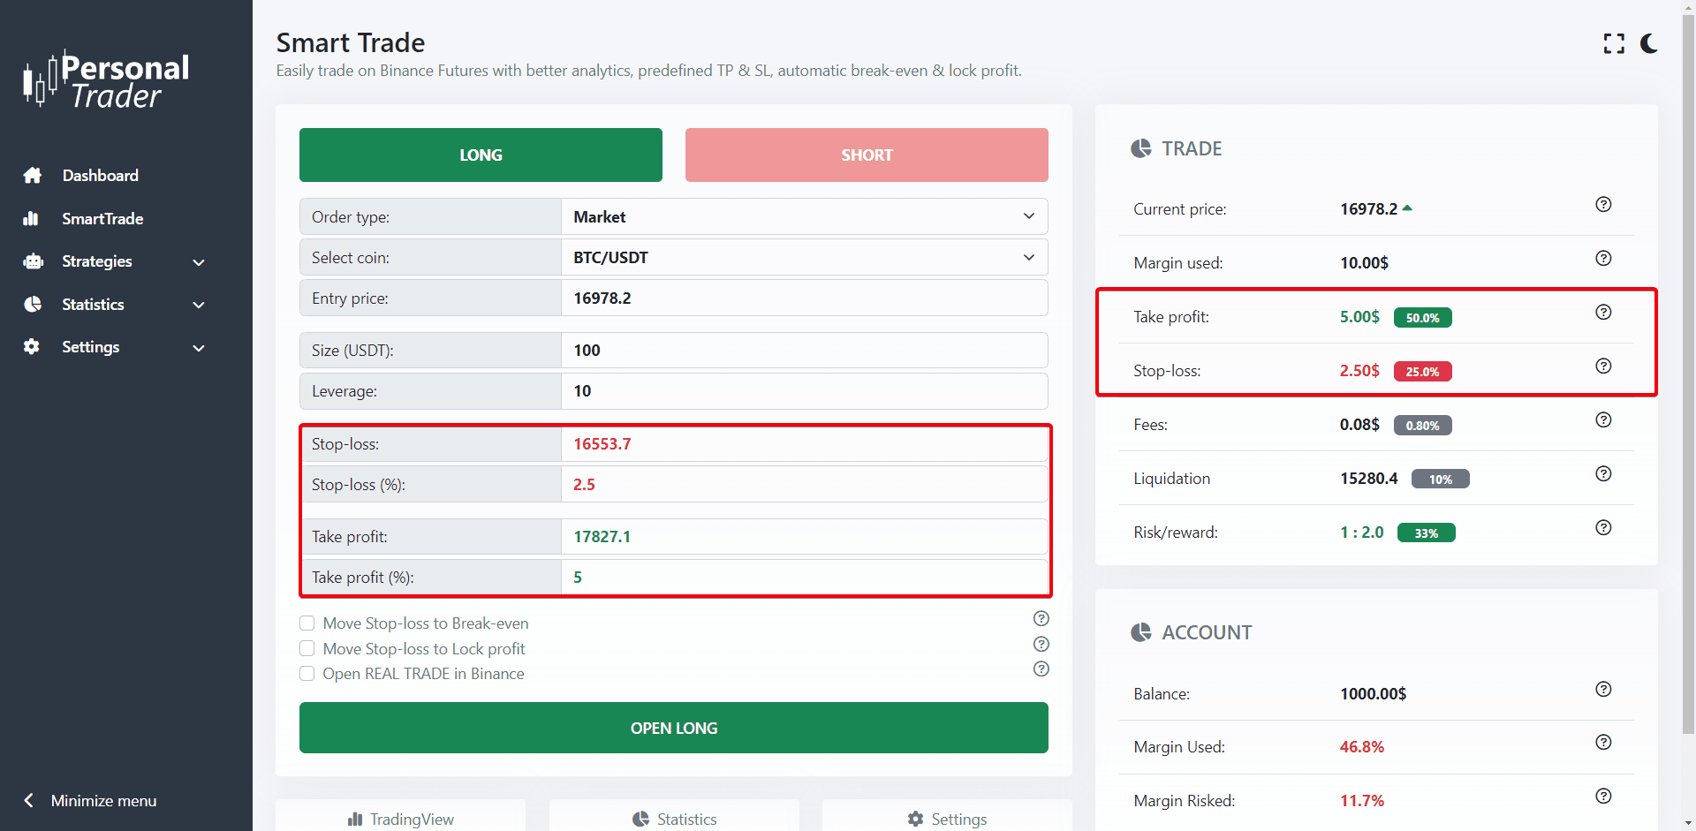Click help icon next to Current price
The width and height of the screenshot is (1696, 831).
coord(1603,205)
